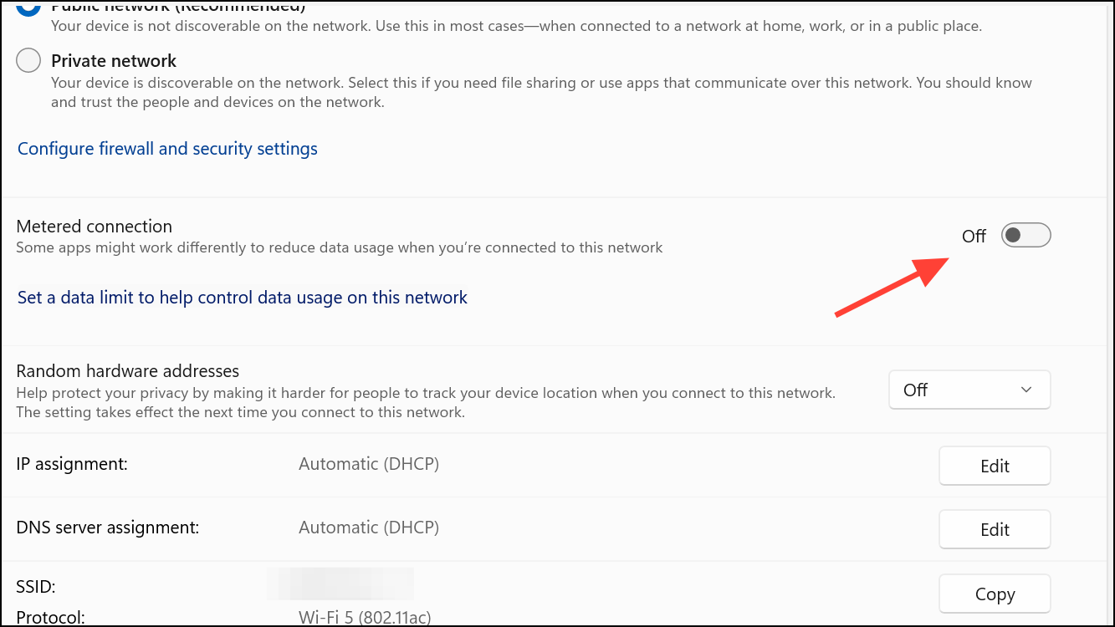Image resolution: width=1115 pixels, height=627 pixels.
Task: Select the Private network radio button
Action: pos(28,60)
